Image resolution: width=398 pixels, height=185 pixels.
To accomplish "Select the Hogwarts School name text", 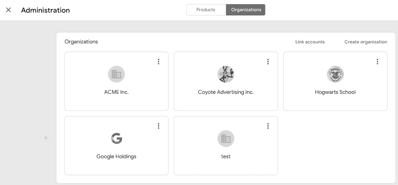I will [335, 92].
